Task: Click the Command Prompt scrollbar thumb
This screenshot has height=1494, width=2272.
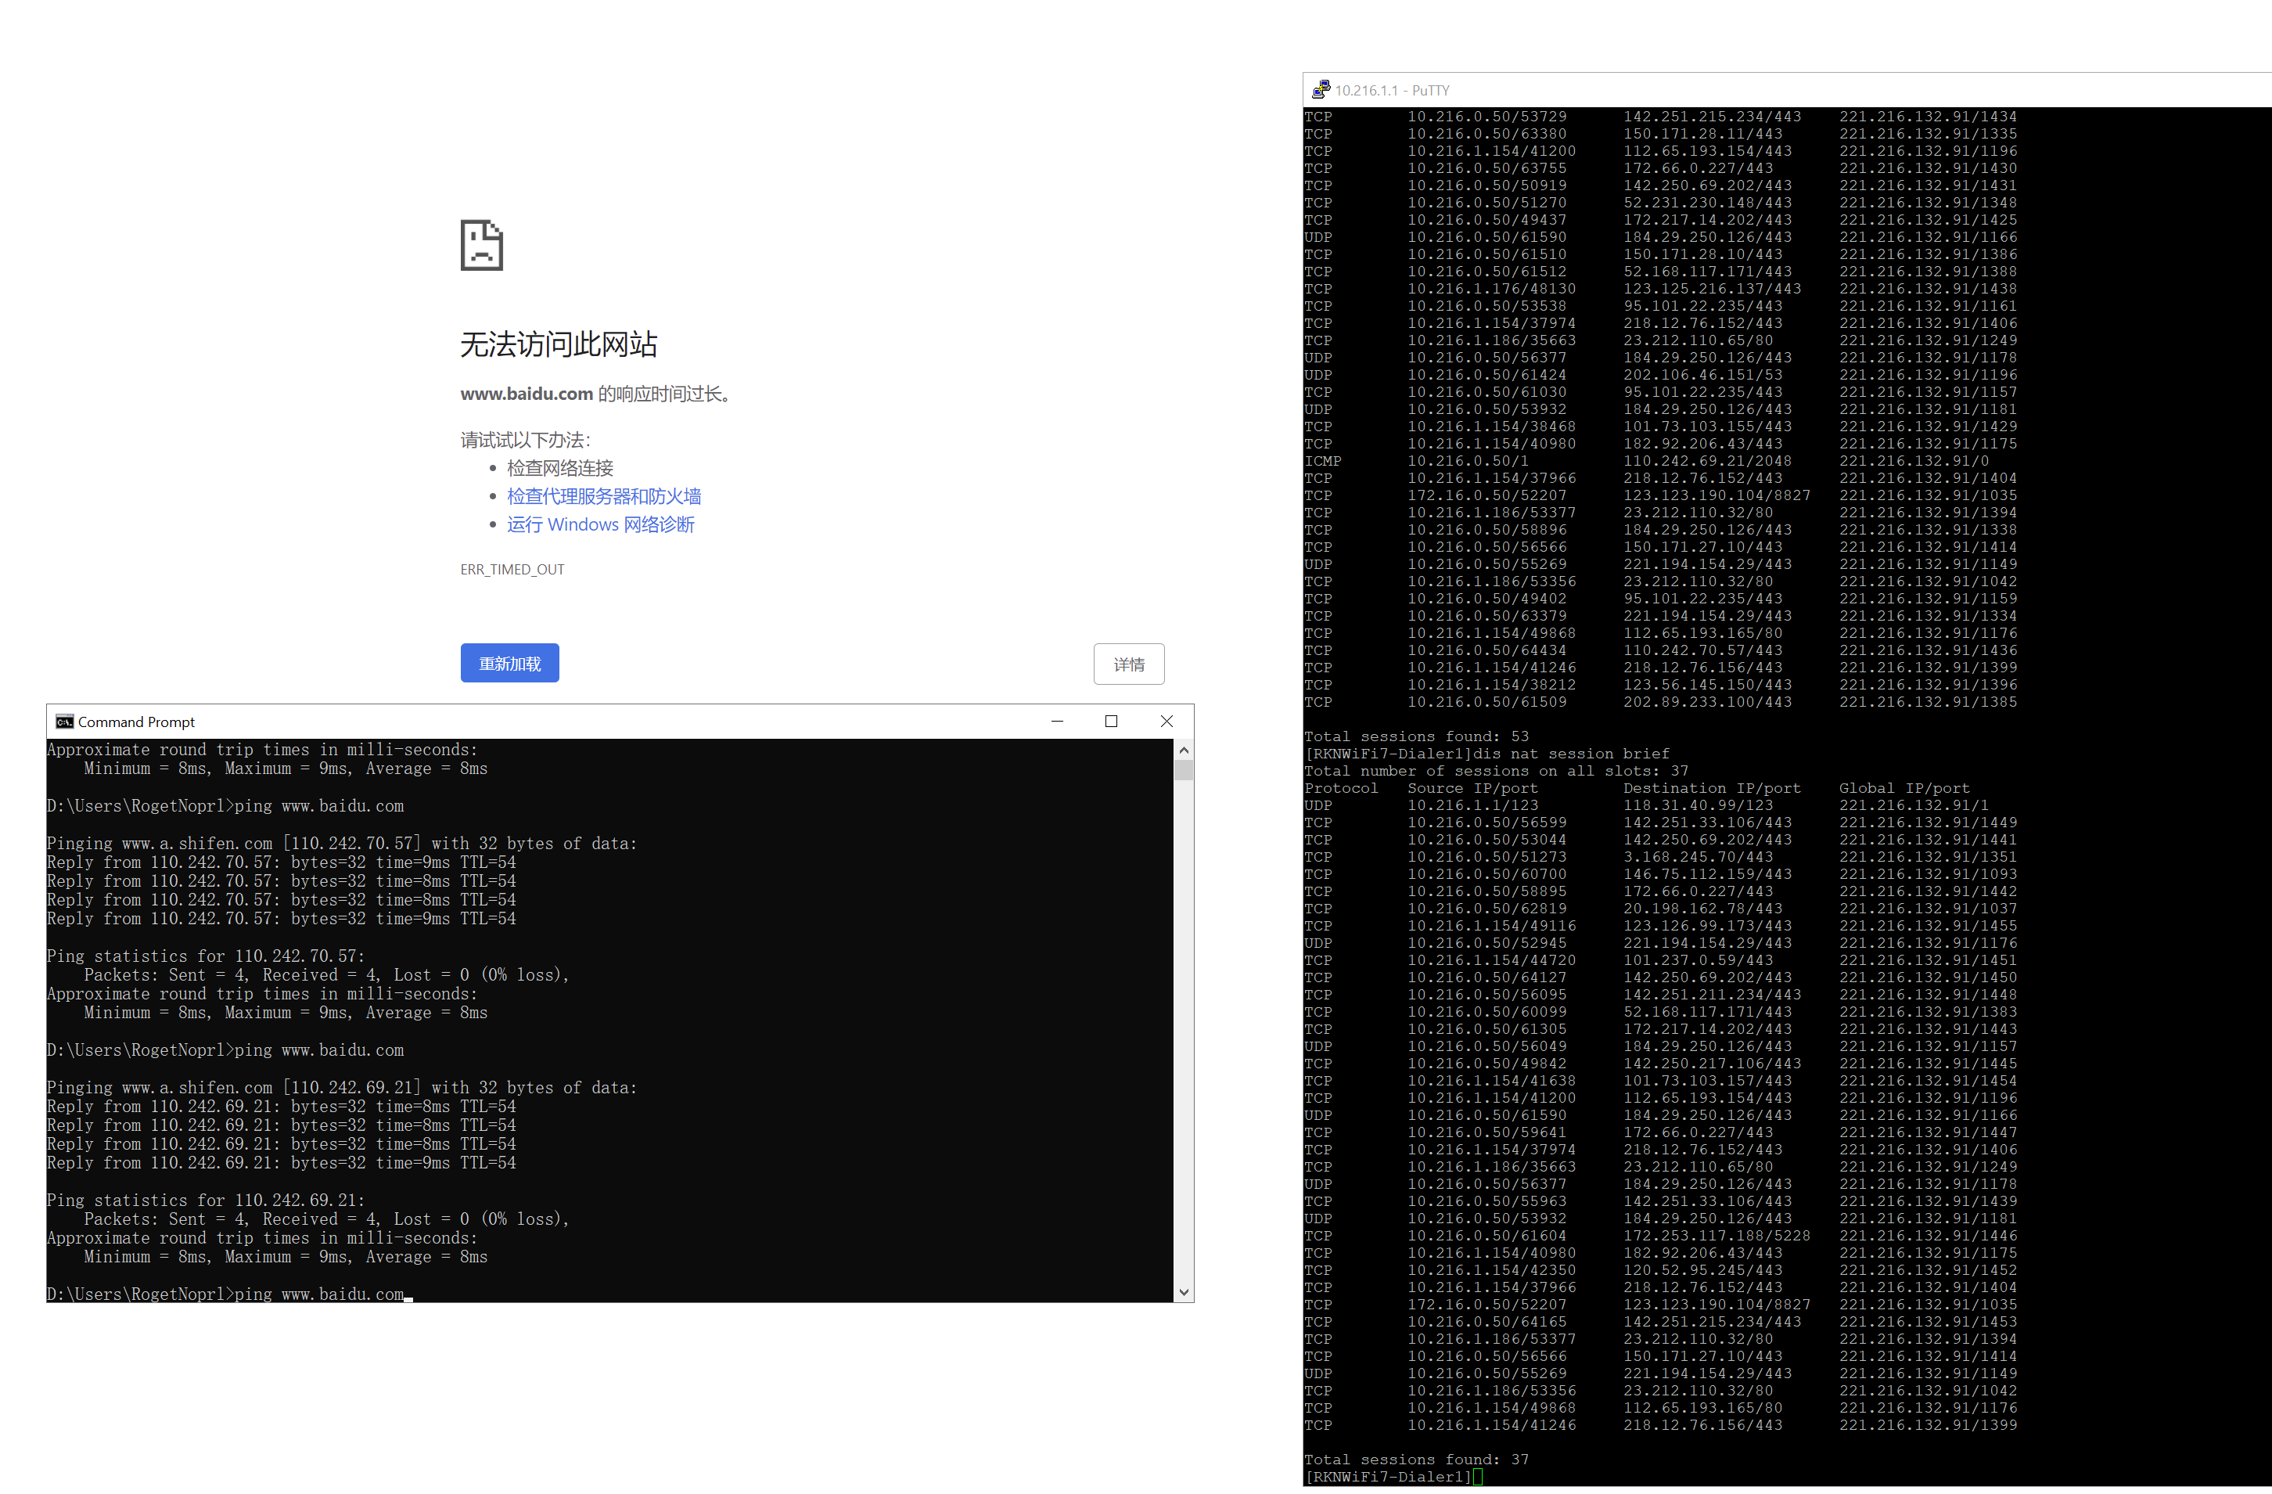Action: coord(1184,769)
